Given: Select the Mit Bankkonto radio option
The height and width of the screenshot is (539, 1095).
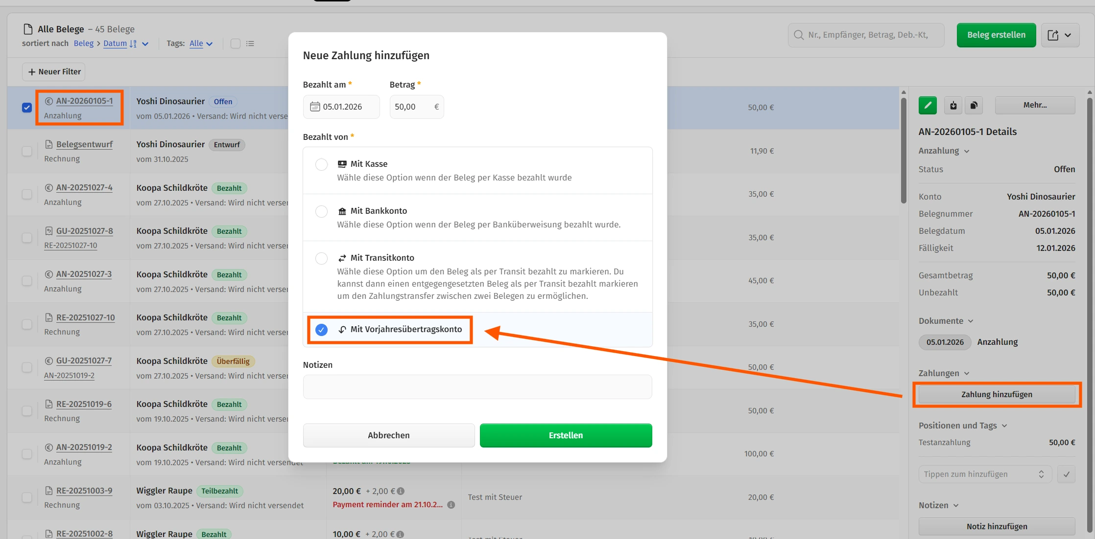Looking at the screenshot, I should coord(321,211).
